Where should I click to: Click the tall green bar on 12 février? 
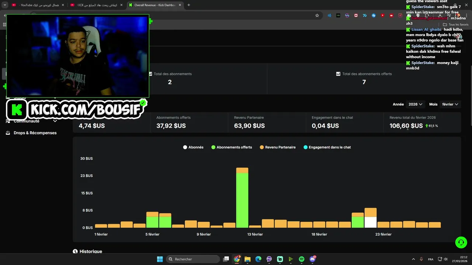(x=242, y=200)
